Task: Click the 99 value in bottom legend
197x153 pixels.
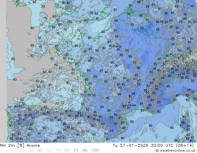Action: pos(85,151)
